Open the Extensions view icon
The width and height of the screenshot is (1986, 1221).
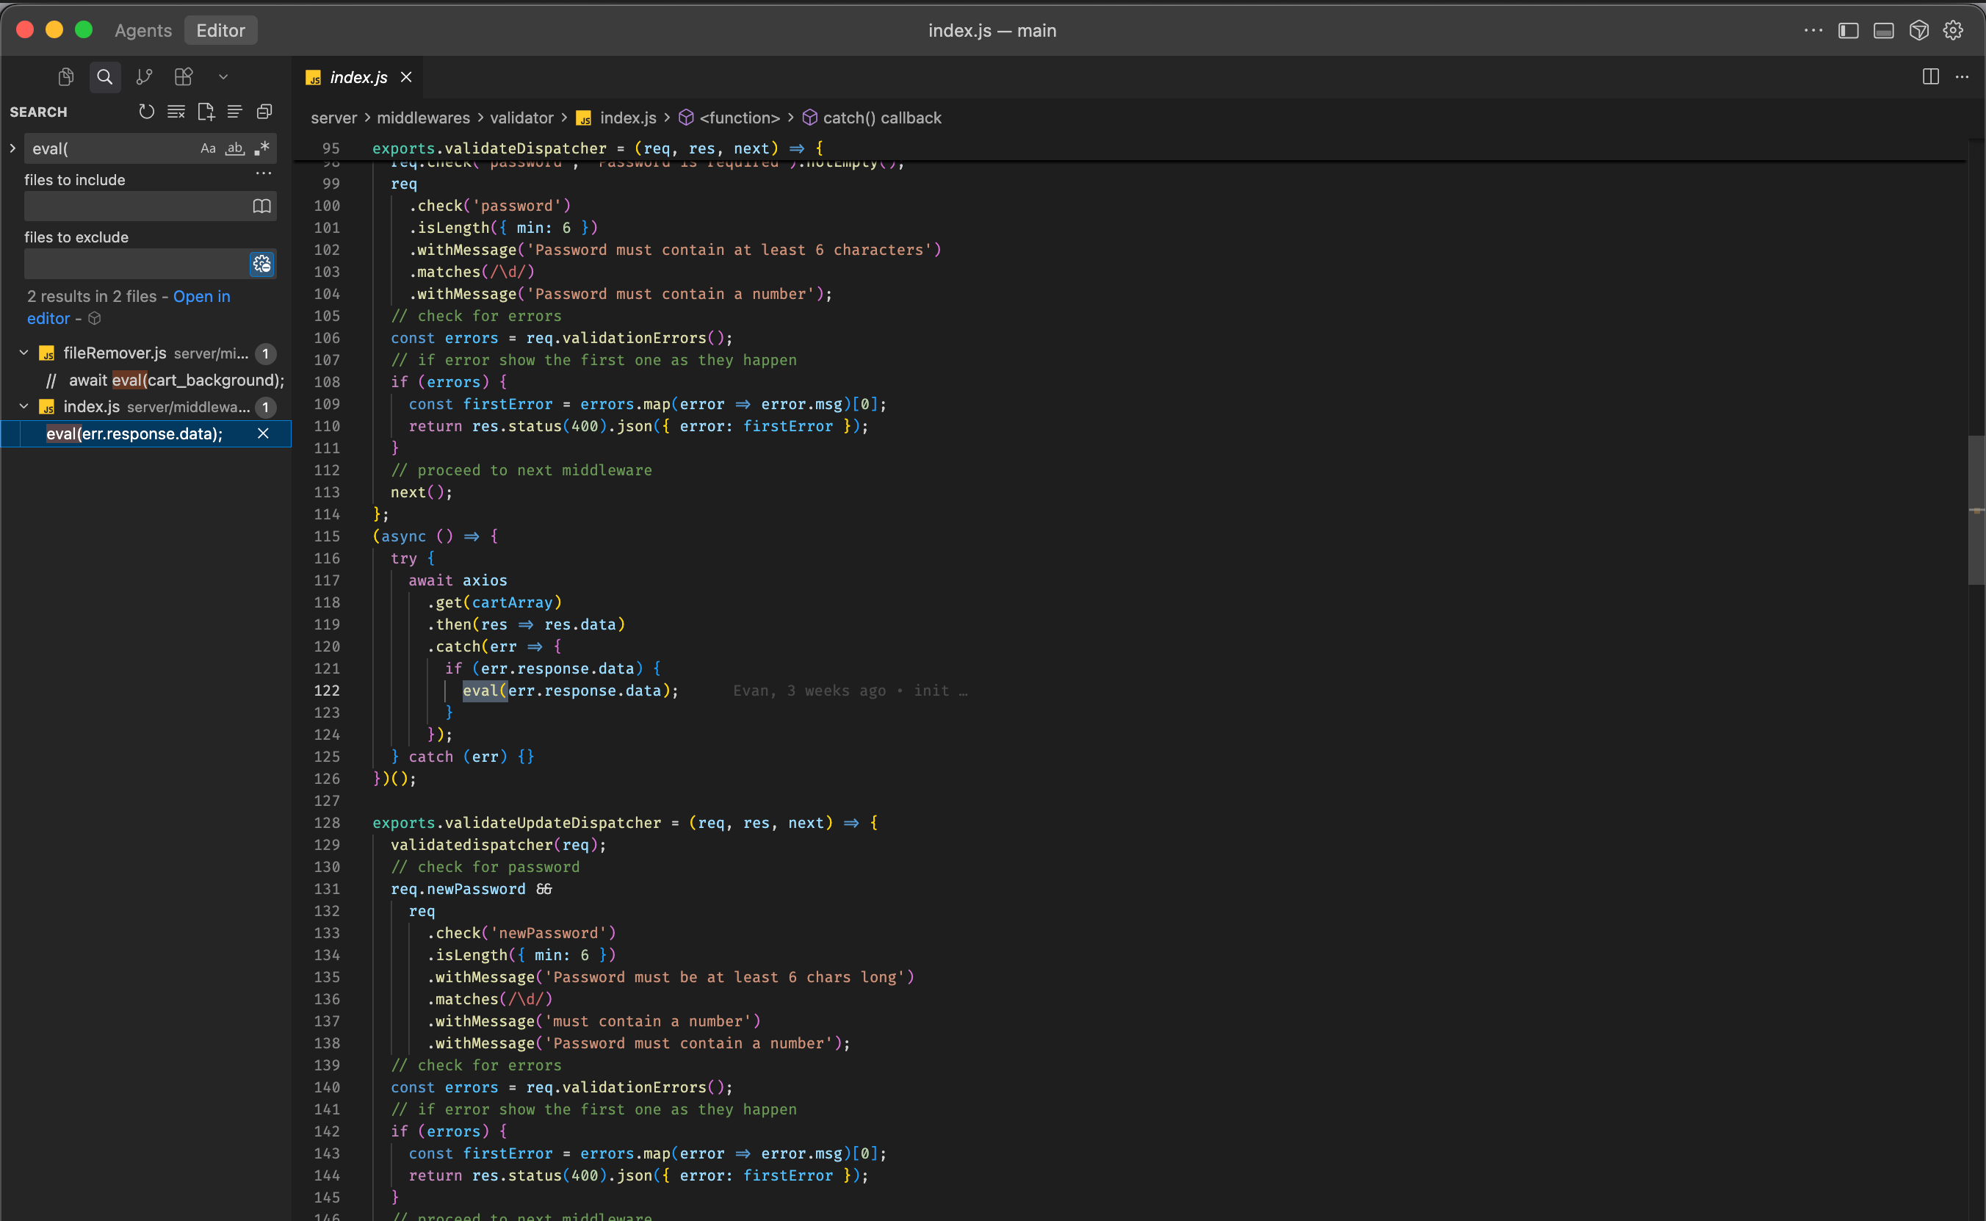pos(184,76)
